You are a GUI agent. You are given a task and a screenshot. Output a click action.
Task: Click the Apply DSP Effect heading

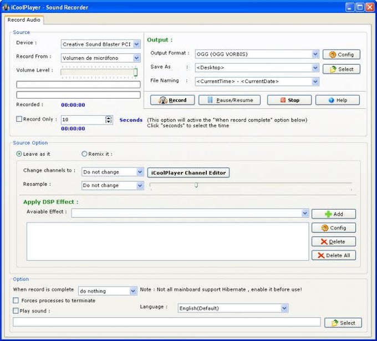pos(51,202)
